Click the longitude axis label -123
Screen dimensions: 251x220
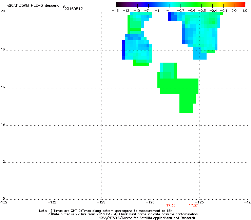click(x=199, y=202)
